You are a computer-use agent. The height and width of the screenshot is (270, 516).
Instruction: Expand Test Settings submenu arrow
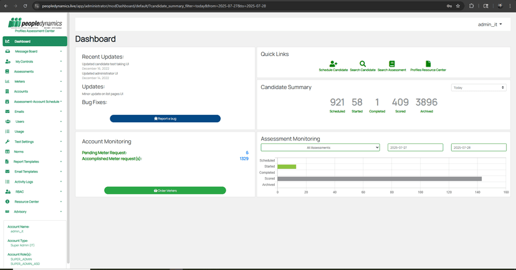(x=61, y=142)
